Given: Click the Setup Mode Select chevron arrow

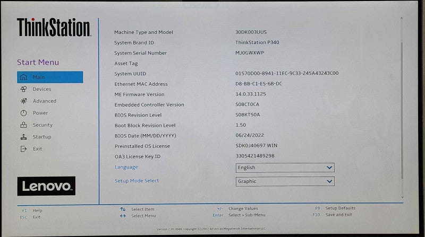Looking at the screenshot, I should point(329,181).
